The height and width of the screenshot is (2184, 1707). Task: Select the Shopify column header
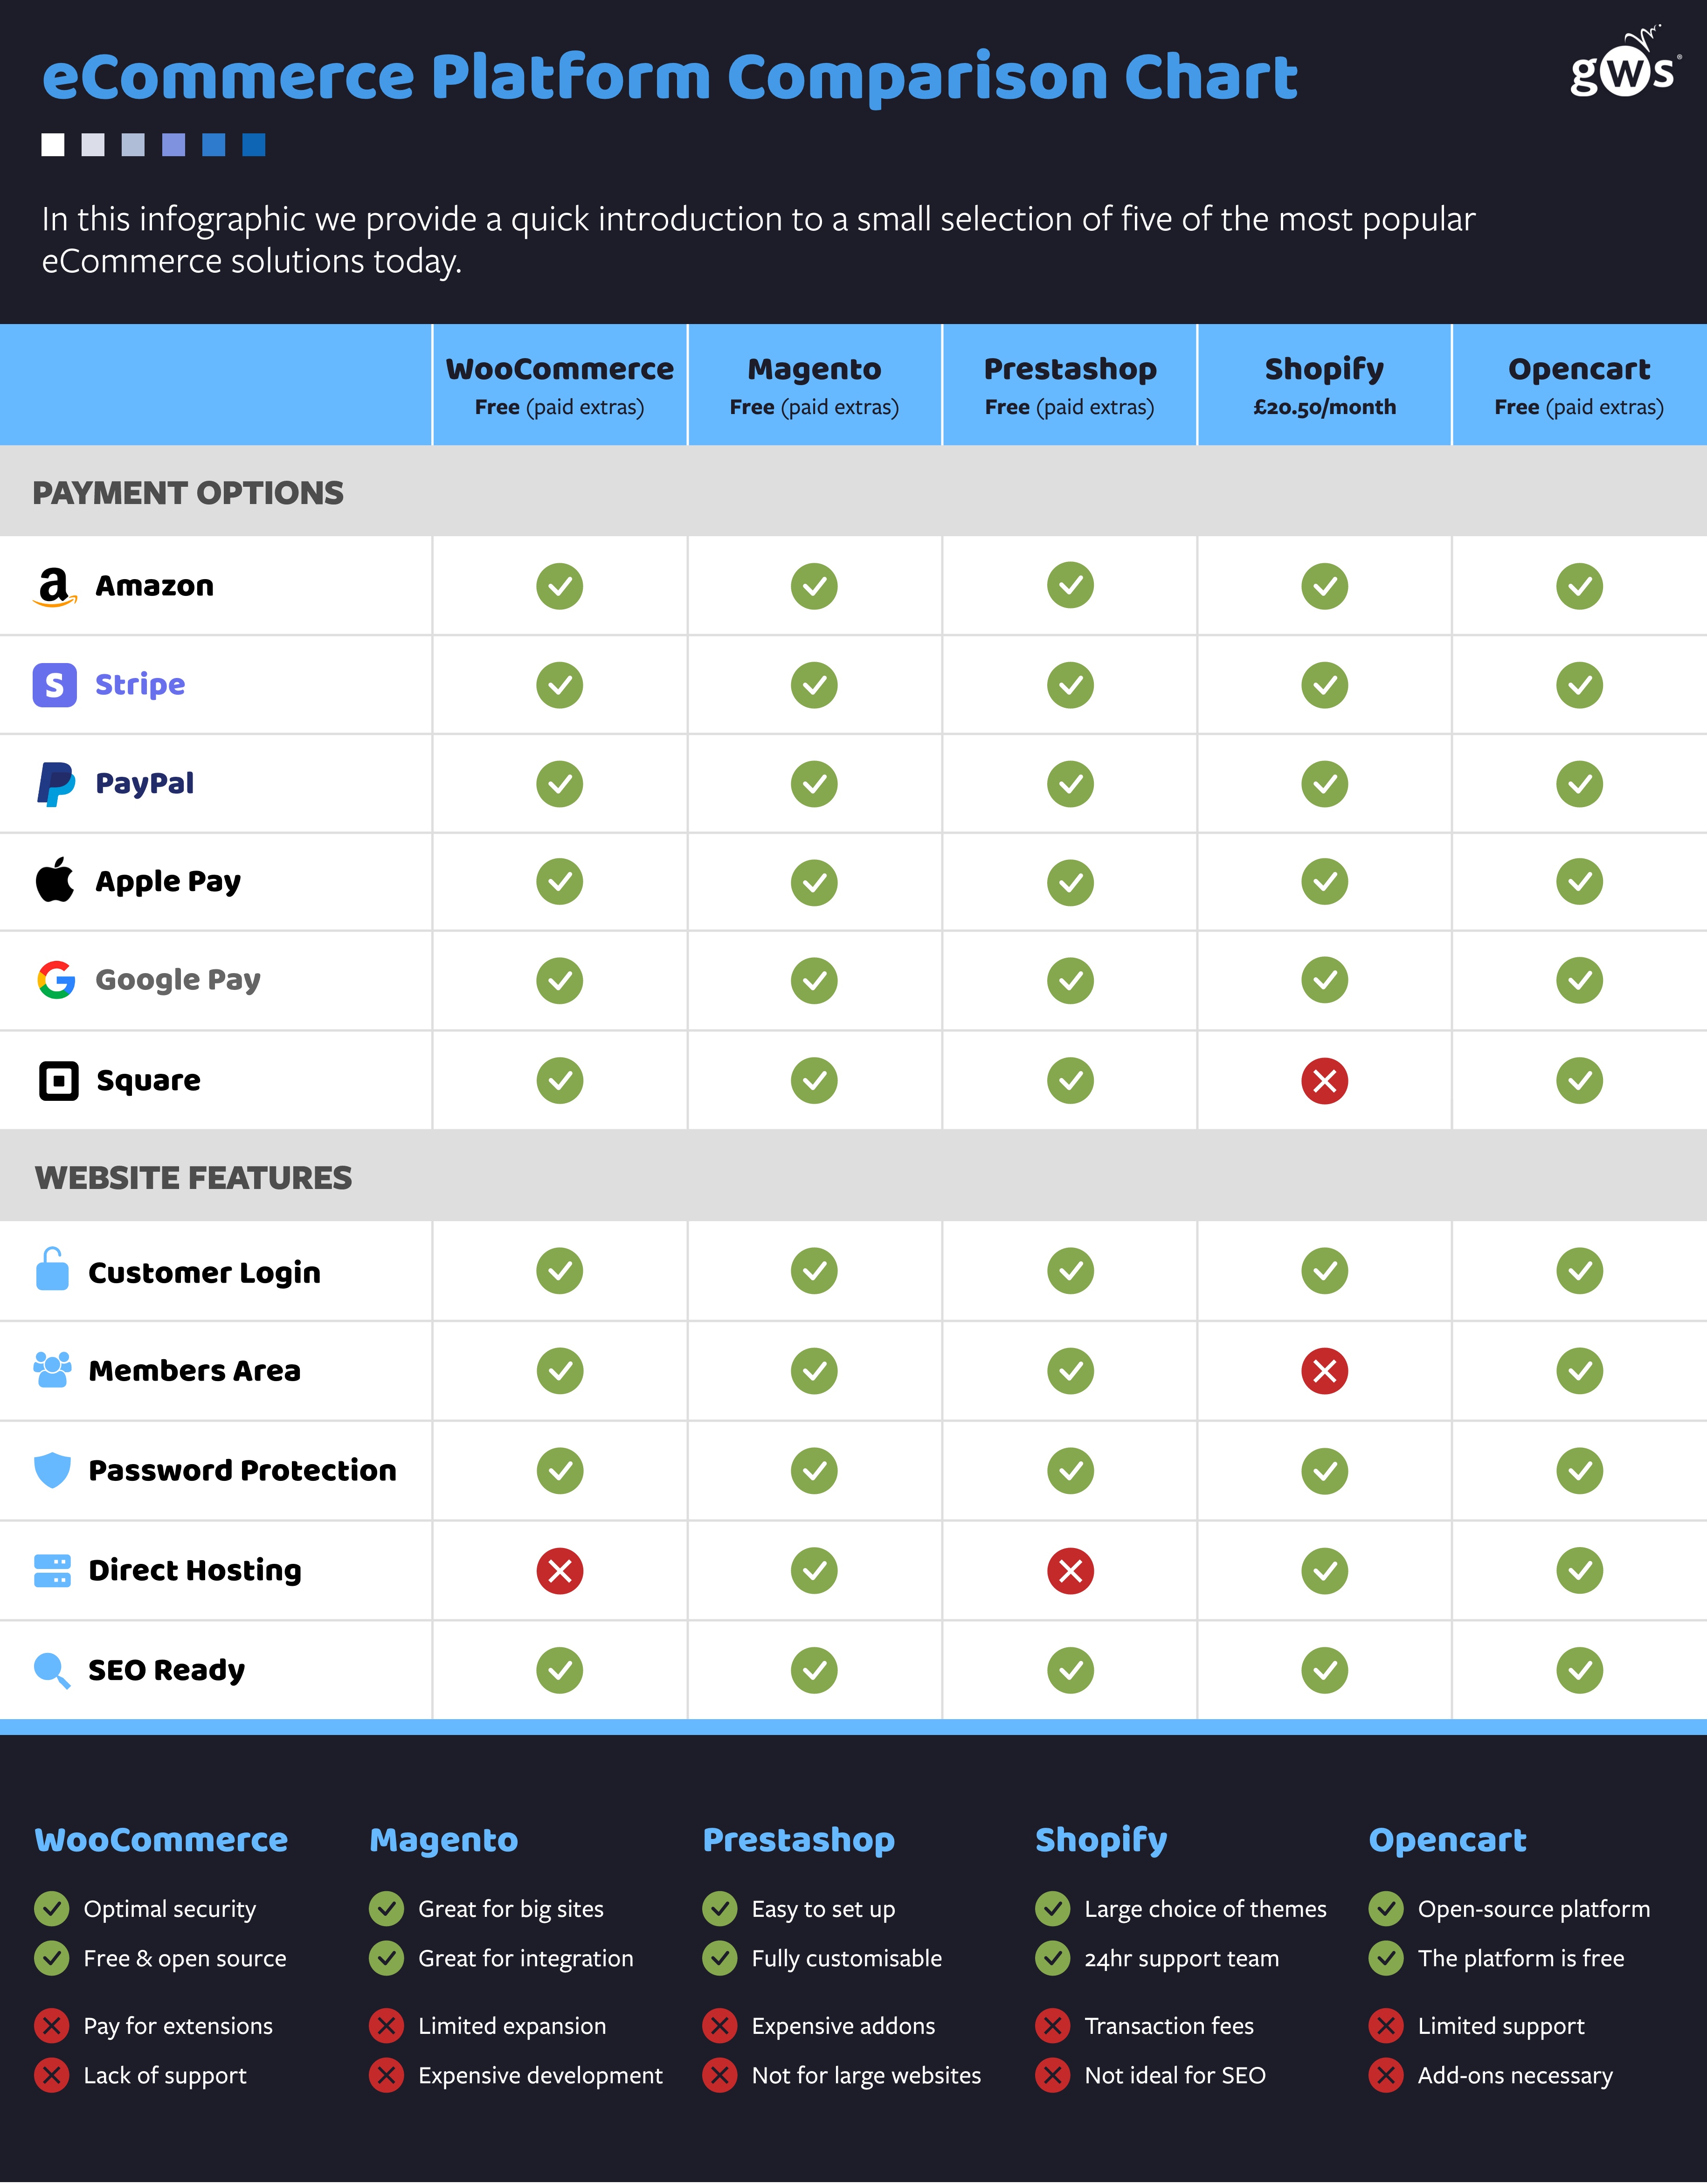(x=1325, y=385)
